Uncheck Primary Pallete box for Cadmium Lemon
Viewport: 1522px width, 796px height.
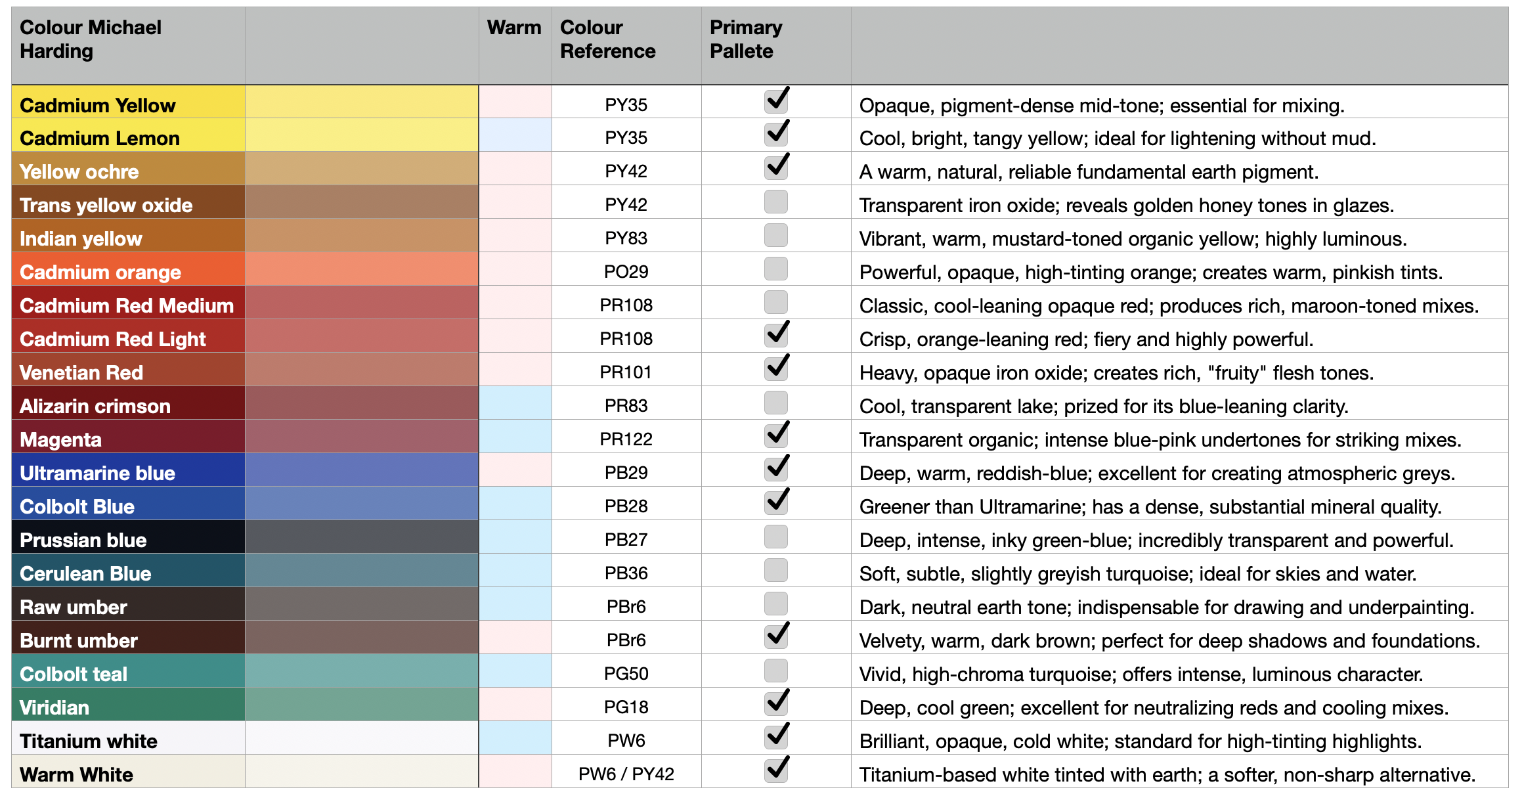(x=776, y=135)
